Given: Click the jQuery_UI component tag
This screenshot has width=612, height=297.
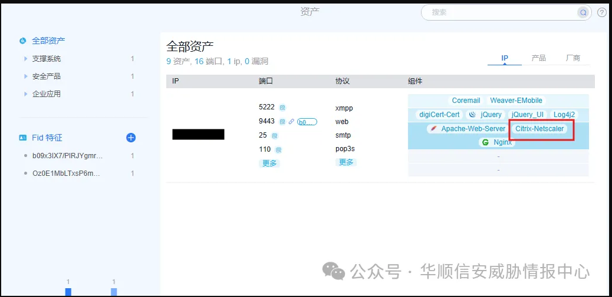Looking at the screenshot, I should point(527,115).
